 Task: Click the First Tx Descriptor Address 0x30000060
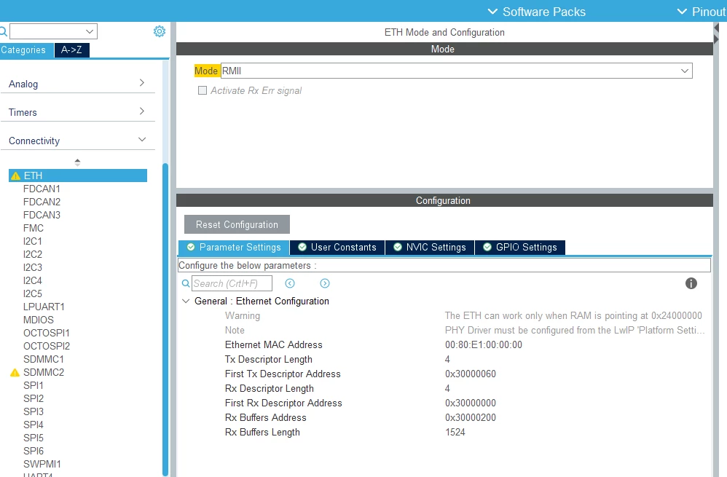tap(471, 374)
